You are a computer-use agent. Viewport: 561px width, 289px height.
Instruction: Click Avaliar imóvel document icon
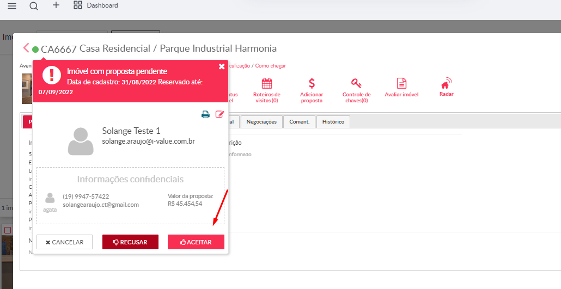(402, 83)
